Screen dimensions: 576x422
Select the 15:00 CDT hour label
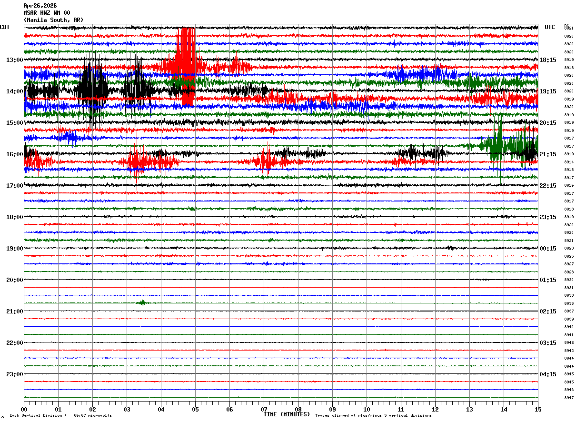coord(14,123)
